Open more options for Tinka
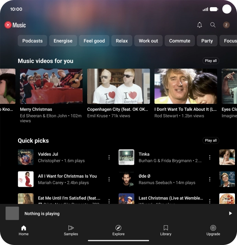Image resolution: width=237 pixels, height=245 pixels. pos(210,157)
